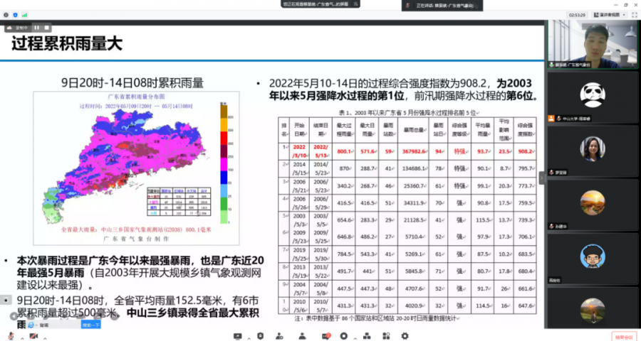641x341 pixels.
Task: Stop the cloud recording
Action: [45, 28]
